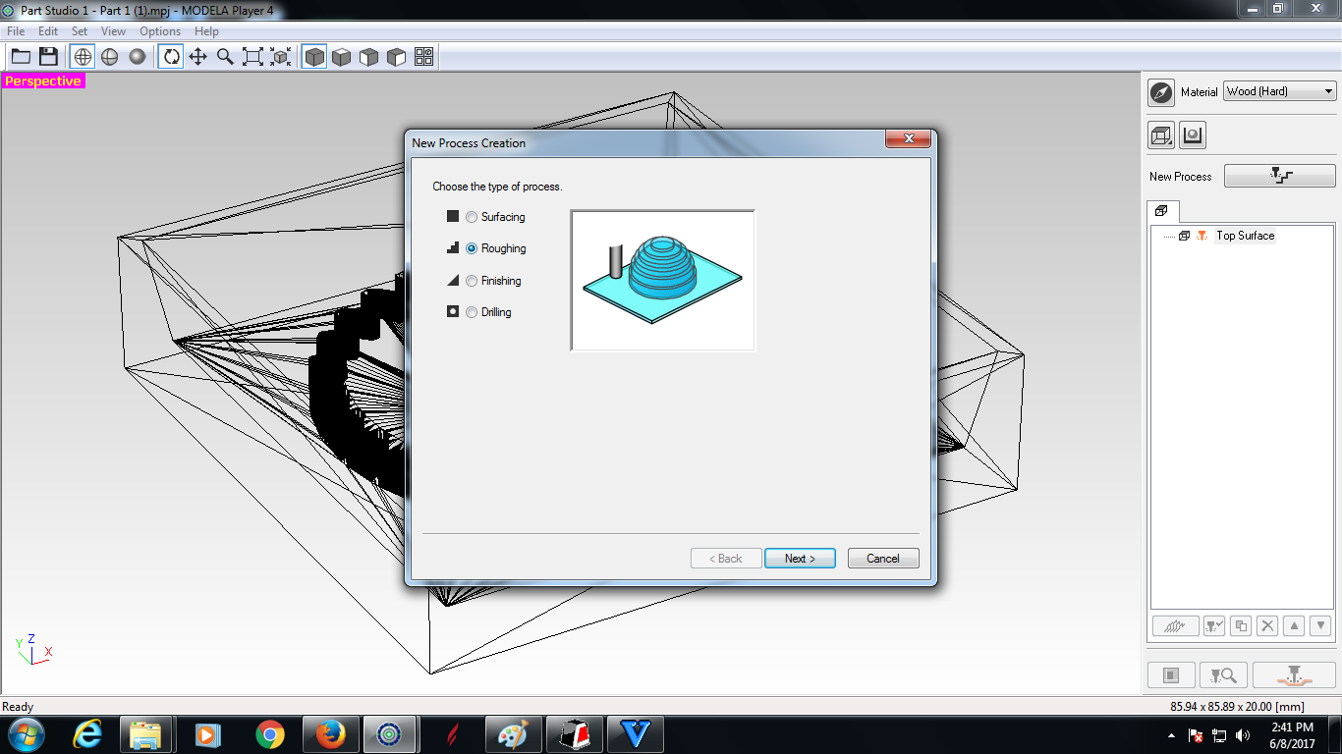Open the Set menu
Screen dimensions: 1342x754
[x=80, y=31]
